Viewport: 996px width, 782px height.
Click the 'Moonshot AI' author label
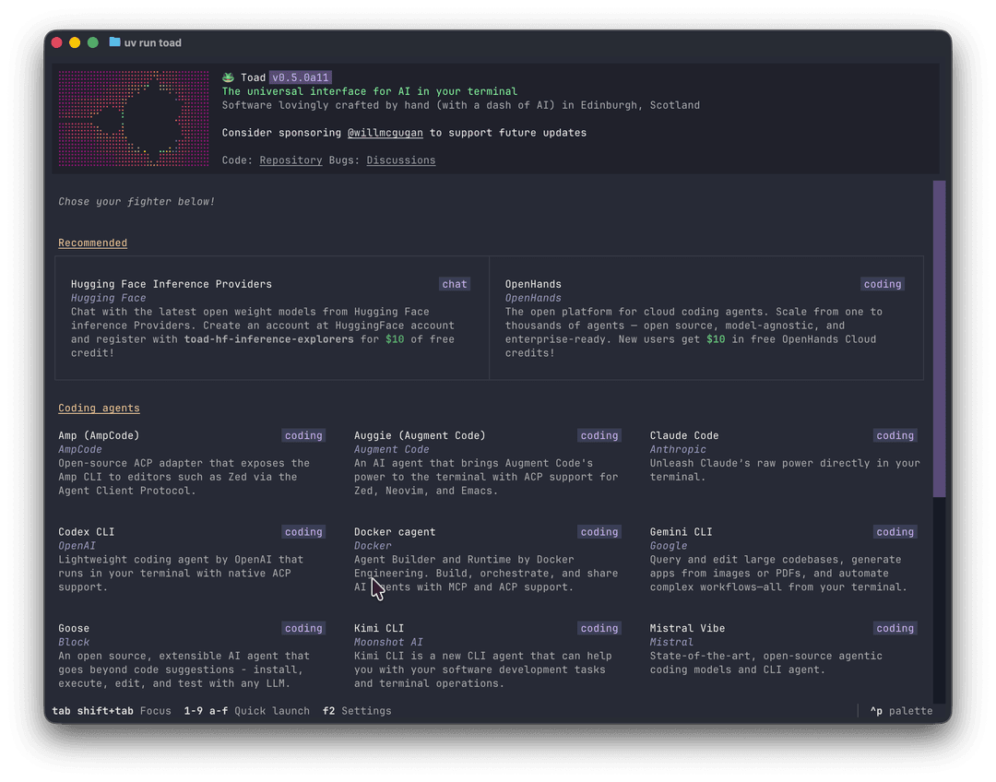(x=388, y=642)
